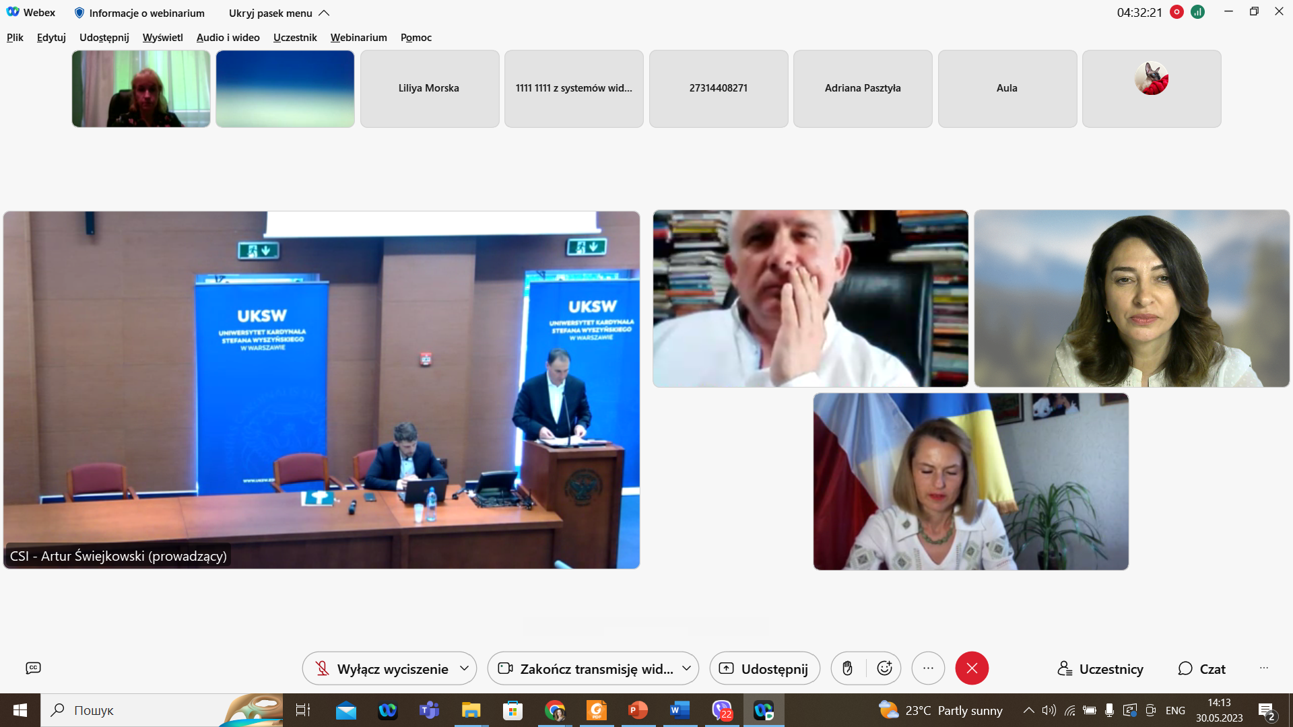The width and height of the screenshot is (1293, 727).
Task: Click the green connection stats icon
Action: (x=1197, y=12)
